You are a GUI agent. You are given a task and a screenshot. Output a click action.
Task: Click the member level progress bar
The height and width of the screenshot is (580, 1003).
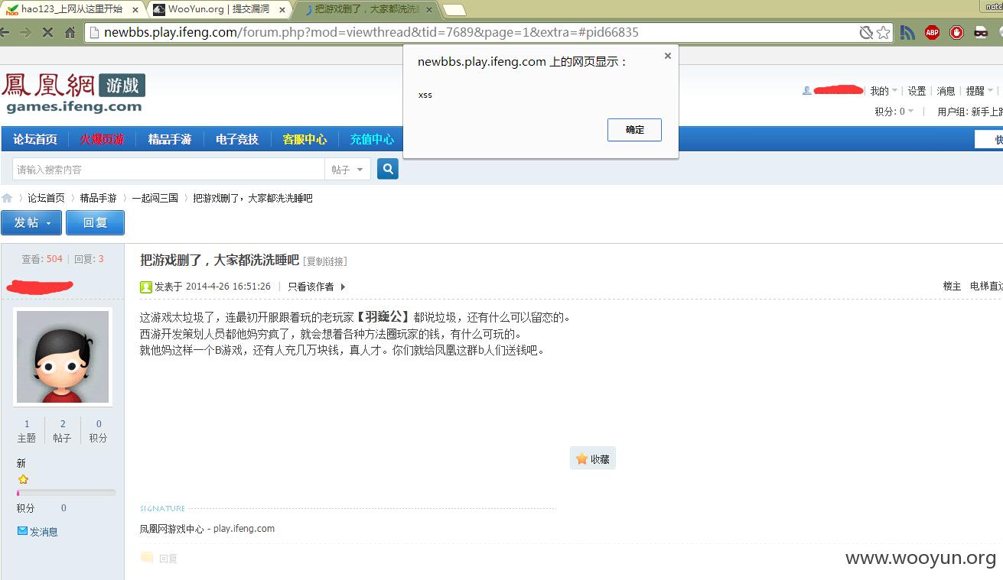(67, 493)
